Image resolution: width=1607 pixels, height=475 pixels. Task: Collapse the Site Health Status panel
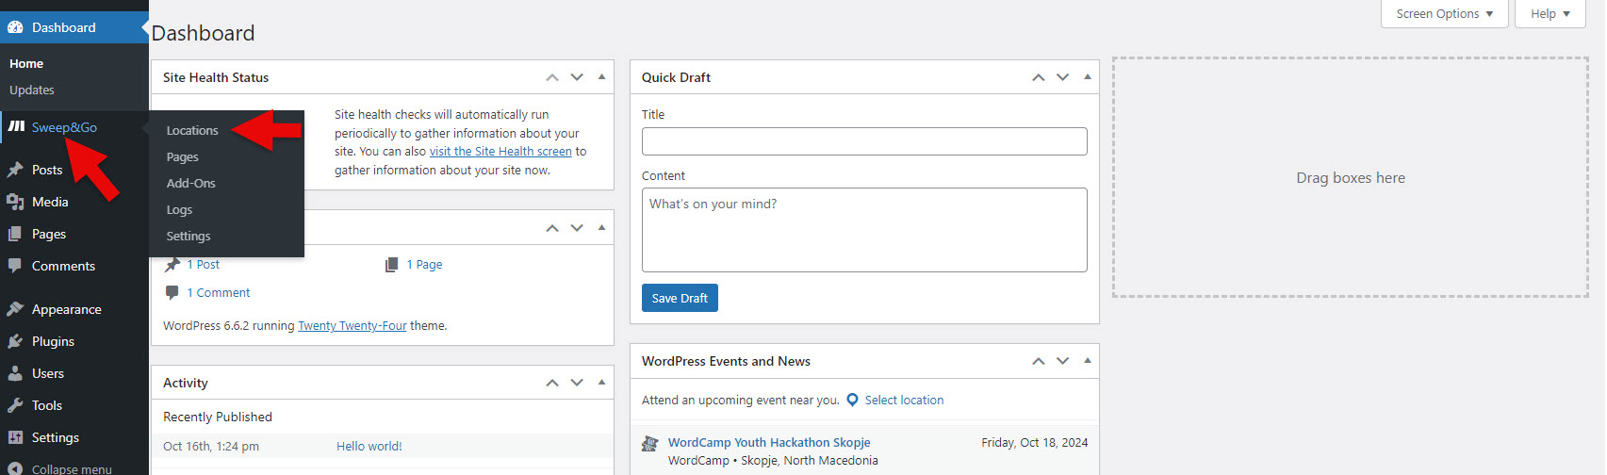(x=601, y=77)
